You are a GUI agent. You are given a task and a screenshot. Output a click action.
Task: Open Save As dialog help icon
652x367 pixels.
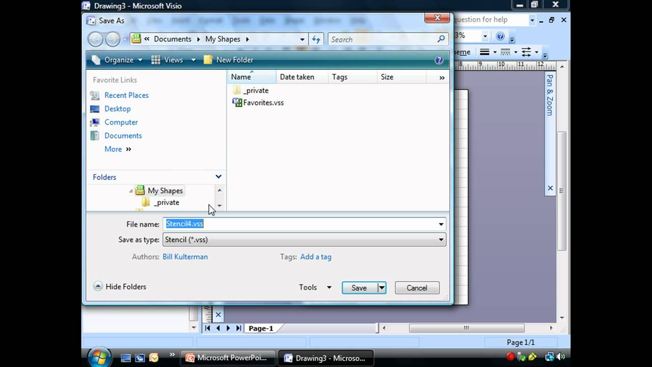439,60
